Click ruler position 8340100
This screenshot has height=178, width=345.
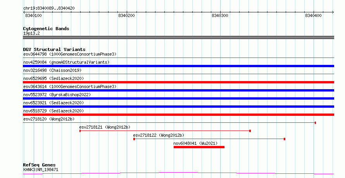[x=33, y=15]
